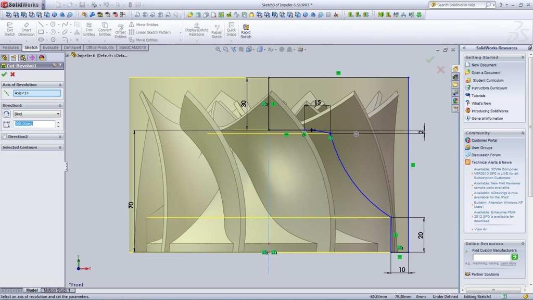The width and height of the screenshot is (533, 300).
Task: Open the Discussion Forum link
Action: coord(486,155)
